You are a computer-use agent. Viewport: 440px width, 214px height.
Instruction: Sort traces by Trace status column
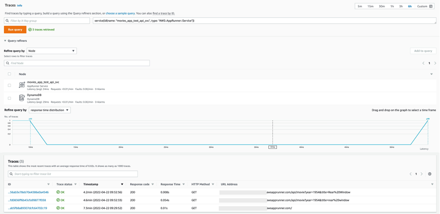click(76, 185)
